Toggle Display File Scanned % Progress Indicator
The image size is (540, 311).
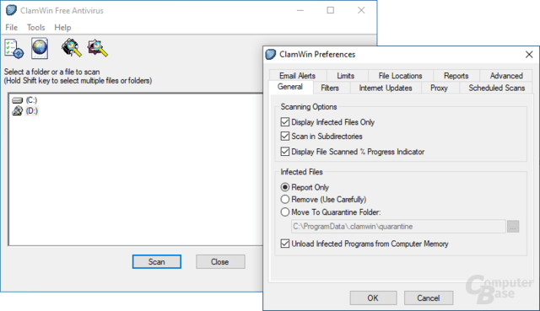click(285, 152)
